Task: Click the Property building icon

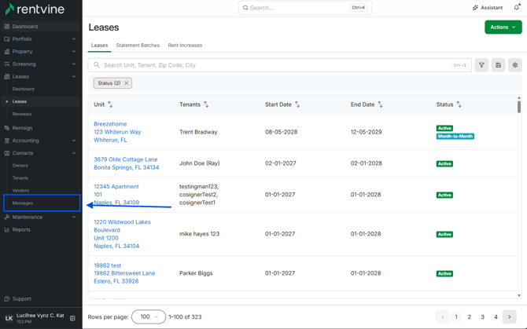Action: pos(7,52)
